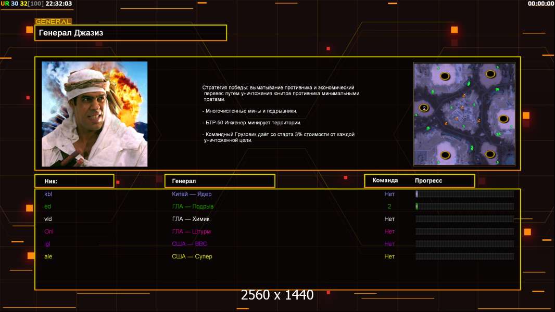Screen dimensions: 555x312
Task: Click the "Генерал" column header
Action: [219, 181]
